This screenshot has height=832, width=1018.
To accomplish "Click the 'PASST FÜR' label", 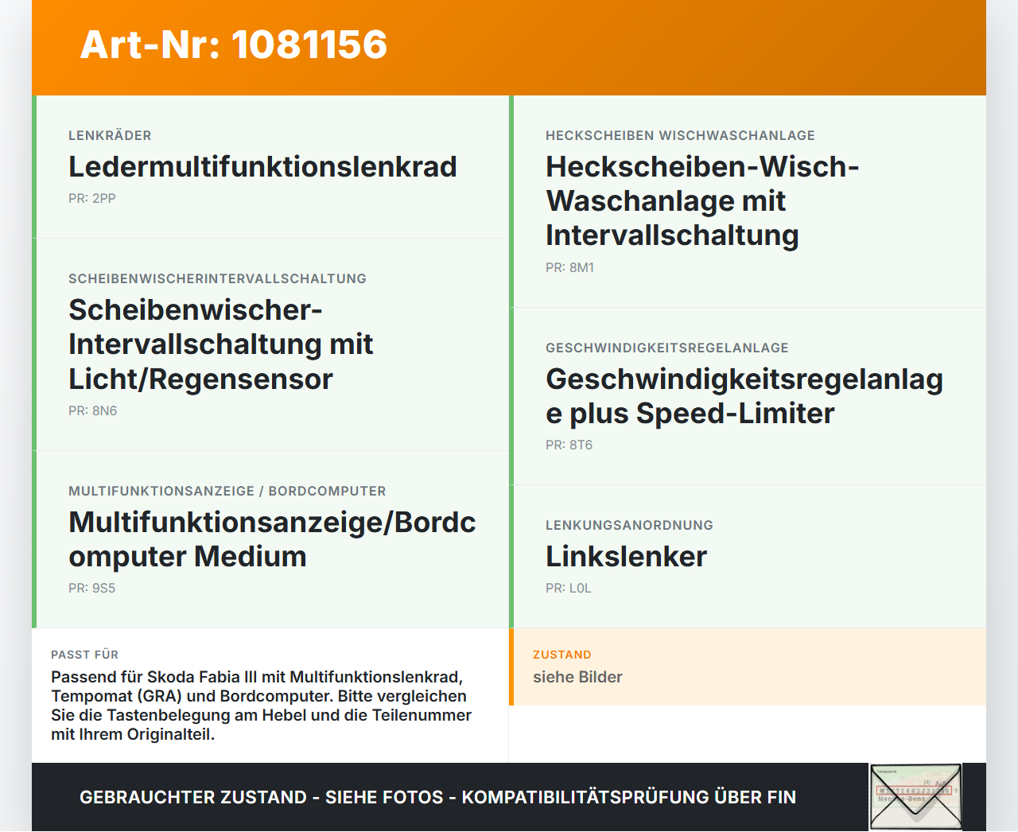I will [85, 655].
